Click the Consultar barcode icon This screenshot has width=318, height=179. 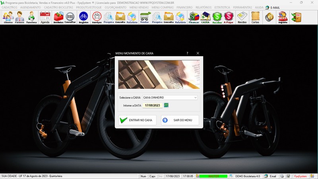pyautogui.click(x=70, y=18)
